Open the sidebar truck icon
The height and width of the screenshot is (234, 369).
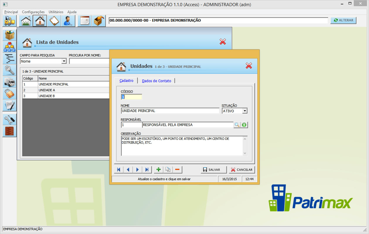[10, 82]
